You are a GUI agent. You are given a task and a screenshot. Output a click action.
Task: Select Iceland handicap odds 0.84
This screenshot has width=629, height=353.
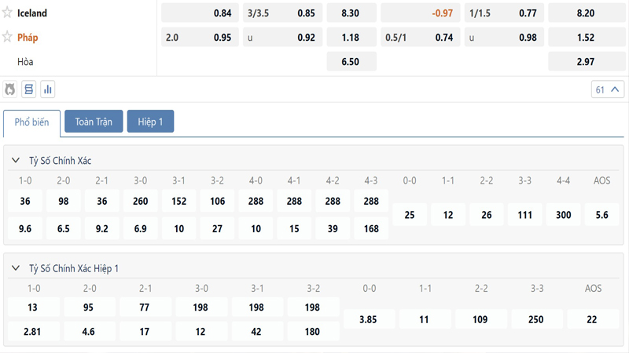coord(199,13)
